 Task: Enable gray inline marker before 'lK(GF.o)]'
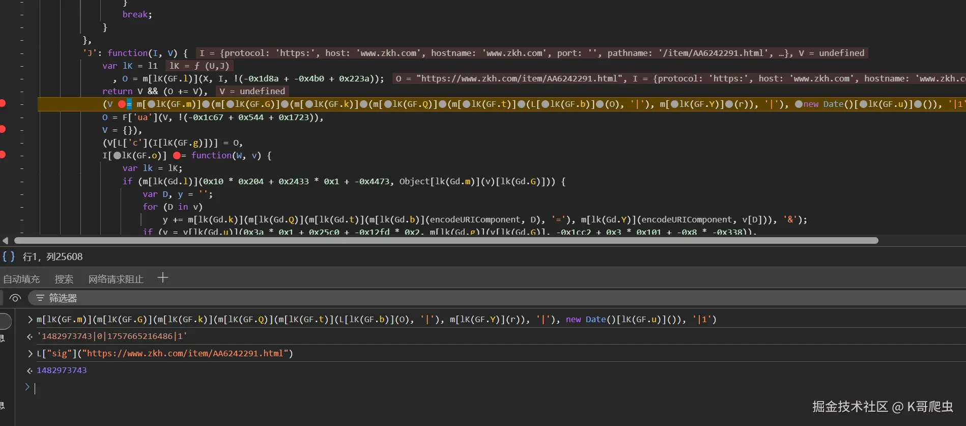point(118,156)
